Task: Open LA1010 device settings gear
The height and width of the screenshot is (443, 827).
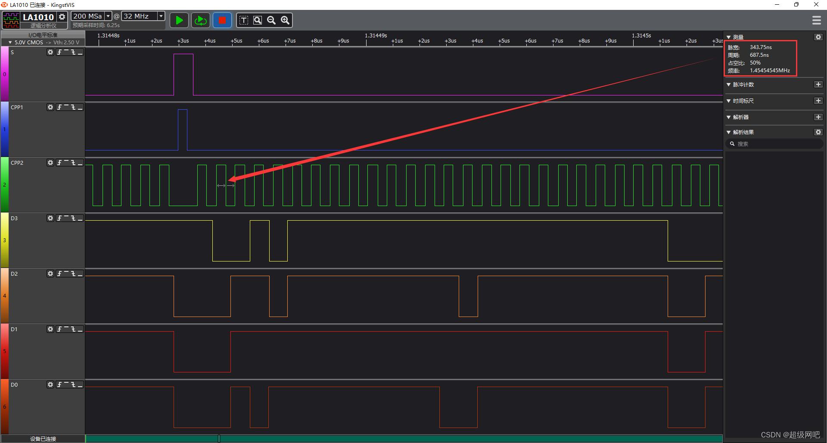Action: tap(62, 17)
